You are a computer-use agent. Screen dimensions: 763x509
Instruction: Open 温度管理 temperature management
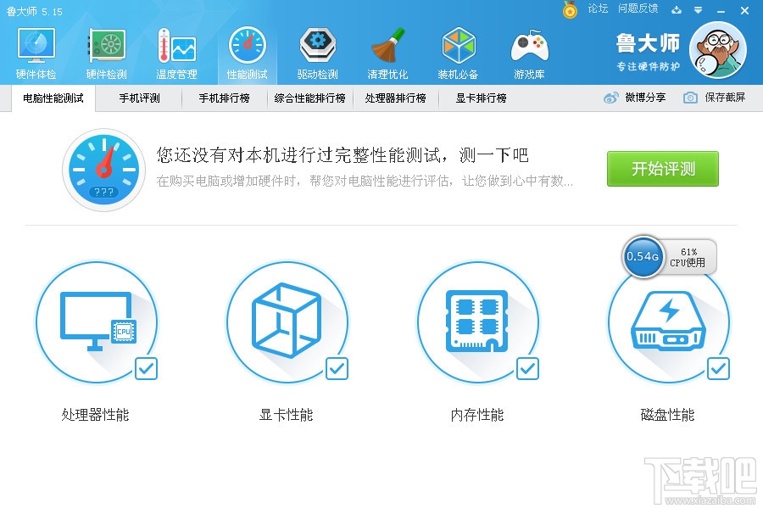pos(176,53)
